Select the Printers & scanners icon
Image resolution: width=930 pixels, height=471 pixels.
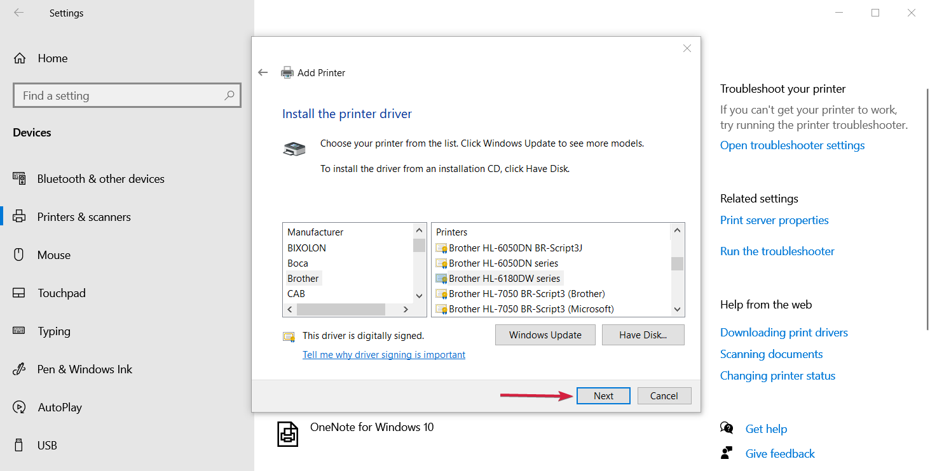(19, 216)
